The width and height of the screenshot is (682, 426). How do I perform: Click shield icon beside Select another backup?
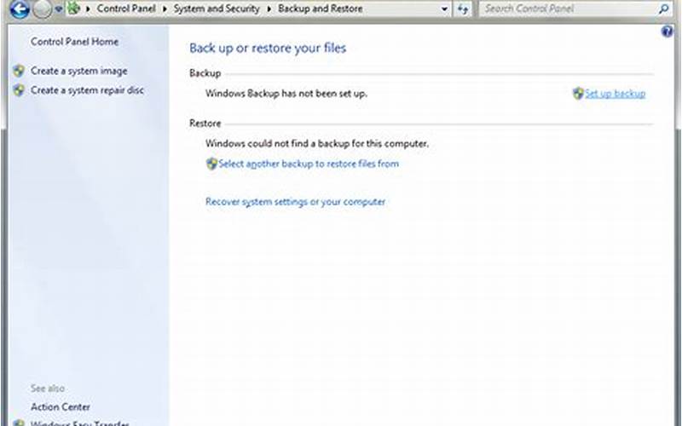[x=211, y=164]
